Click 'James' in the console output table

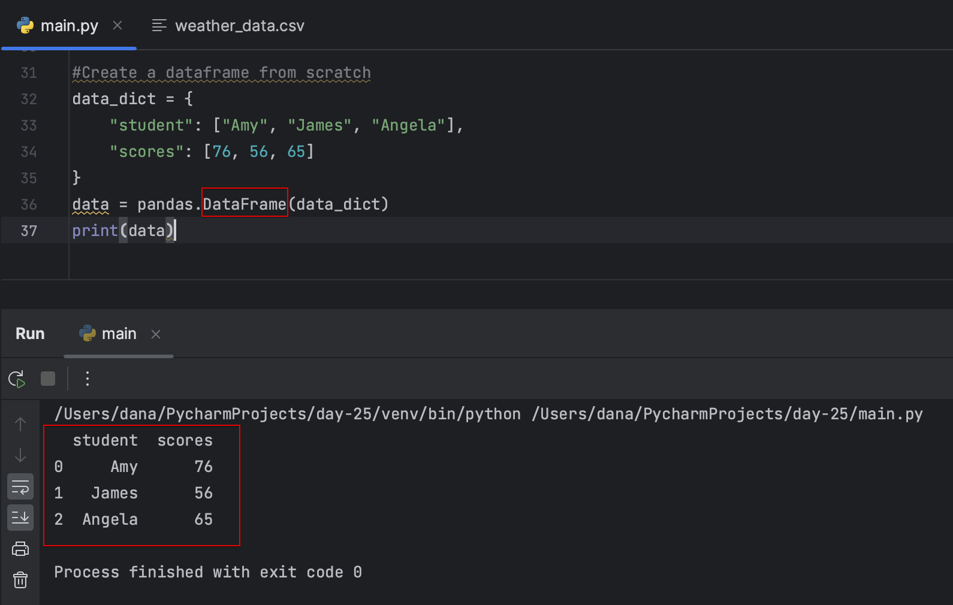pyautogui.click(x=114, y=493)
